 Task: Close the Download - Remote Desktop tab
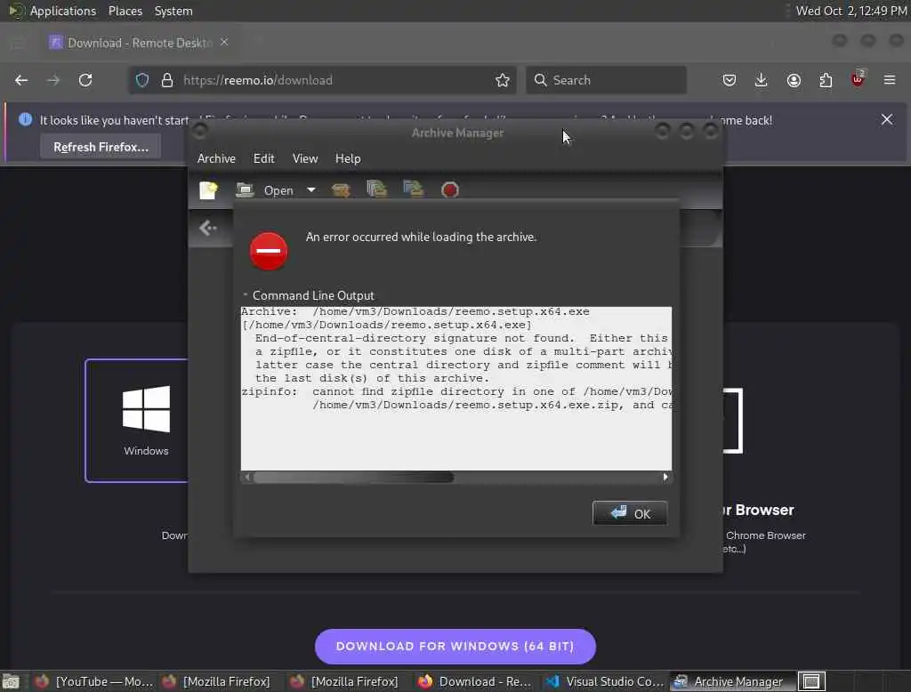coord(224,43)
